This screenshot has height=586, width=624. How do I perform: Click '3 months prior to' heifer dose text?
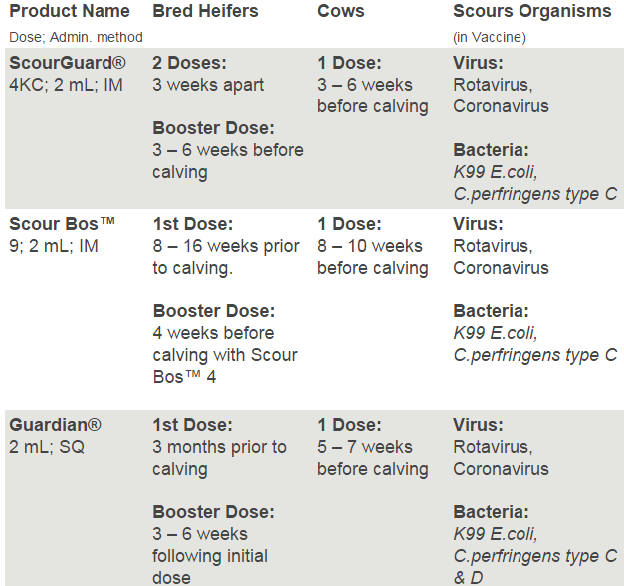(x=219, y=447)
